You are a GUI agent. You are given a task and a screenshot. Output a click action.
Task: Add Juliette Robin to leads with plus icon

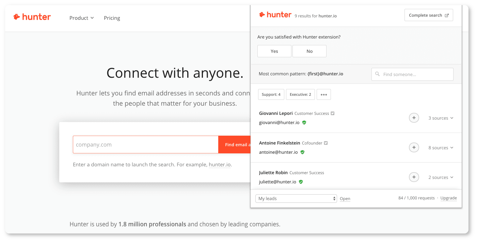click(x=414, y=177)
